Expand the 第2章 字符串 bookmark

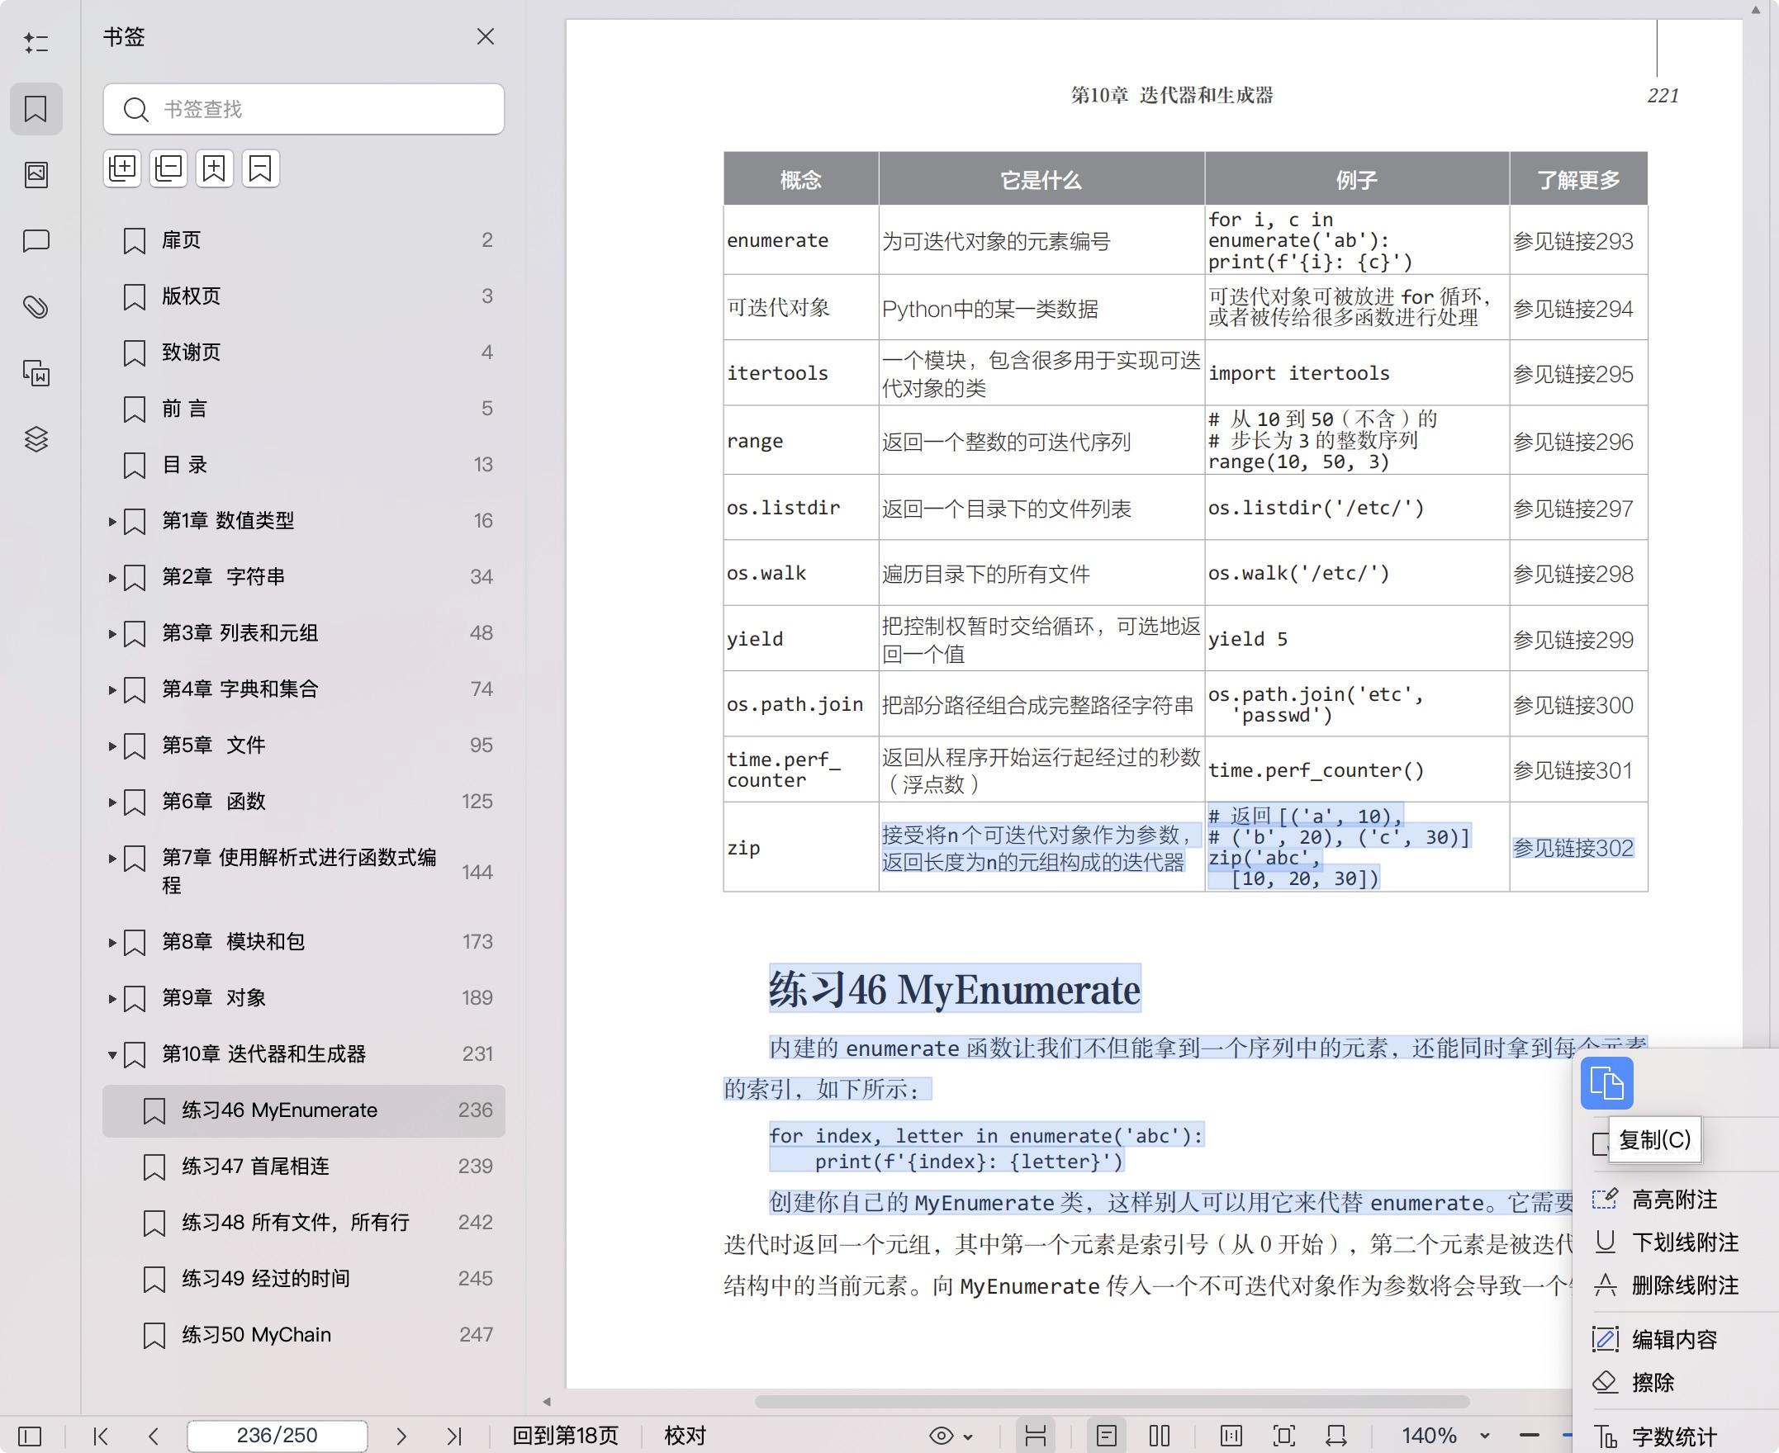point(111,578)
